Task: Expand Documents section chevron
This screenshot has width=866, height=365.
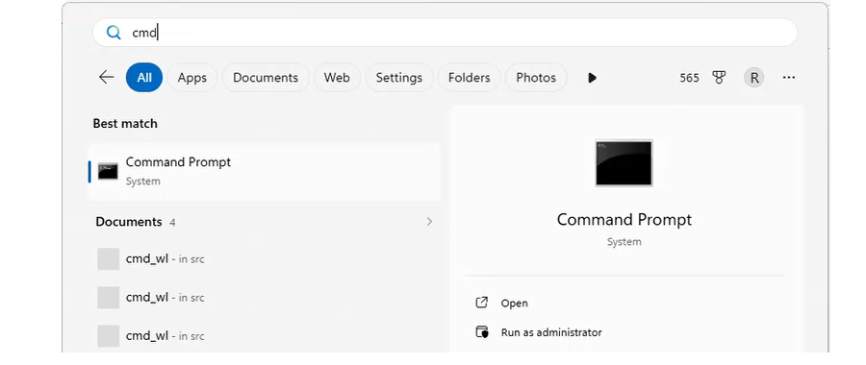Action: click(x=429, y=222)
